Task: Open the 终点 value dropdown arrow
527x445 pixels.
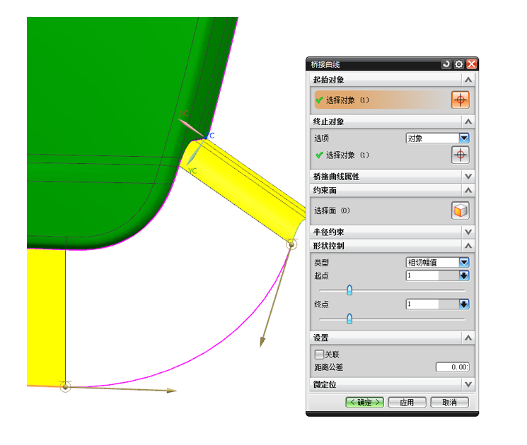Action: 464,304
